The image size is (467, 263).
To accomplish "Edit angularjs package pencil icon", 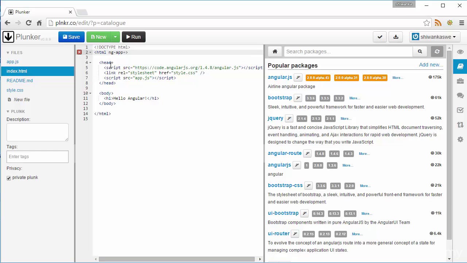I will click(x=297, y=165).
